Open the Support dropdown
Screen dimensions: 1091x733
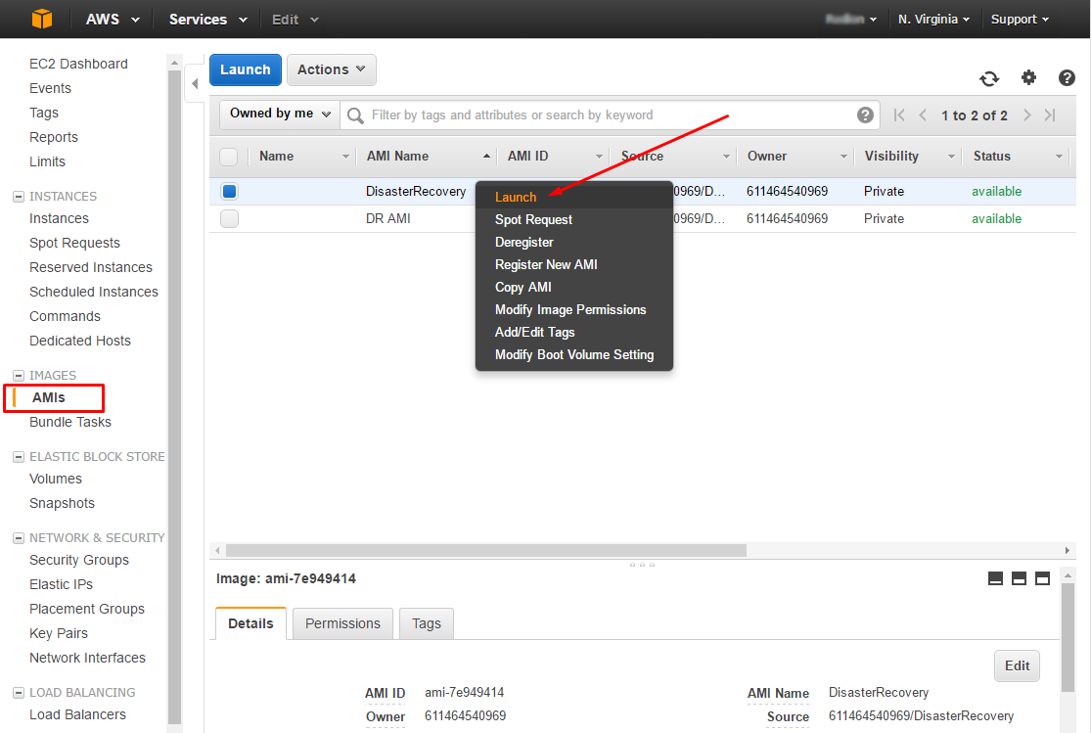1020,20
